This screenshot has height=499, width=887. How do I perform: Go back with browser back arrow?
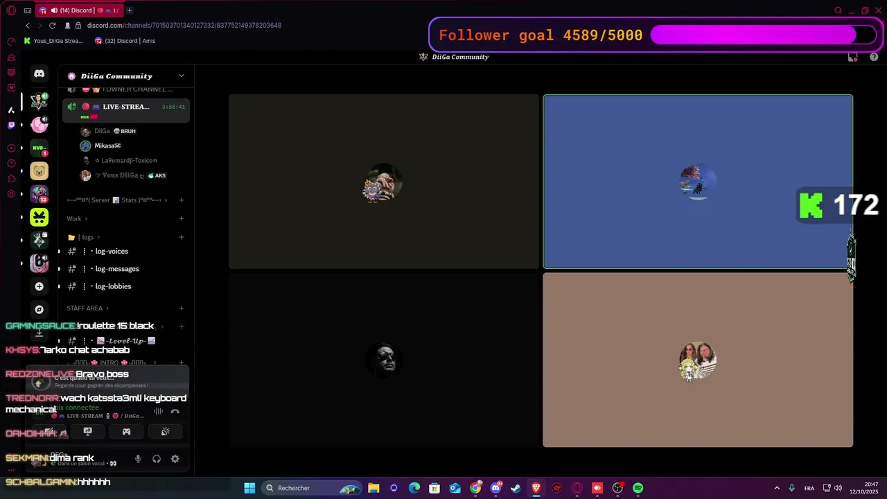point(28,26)
